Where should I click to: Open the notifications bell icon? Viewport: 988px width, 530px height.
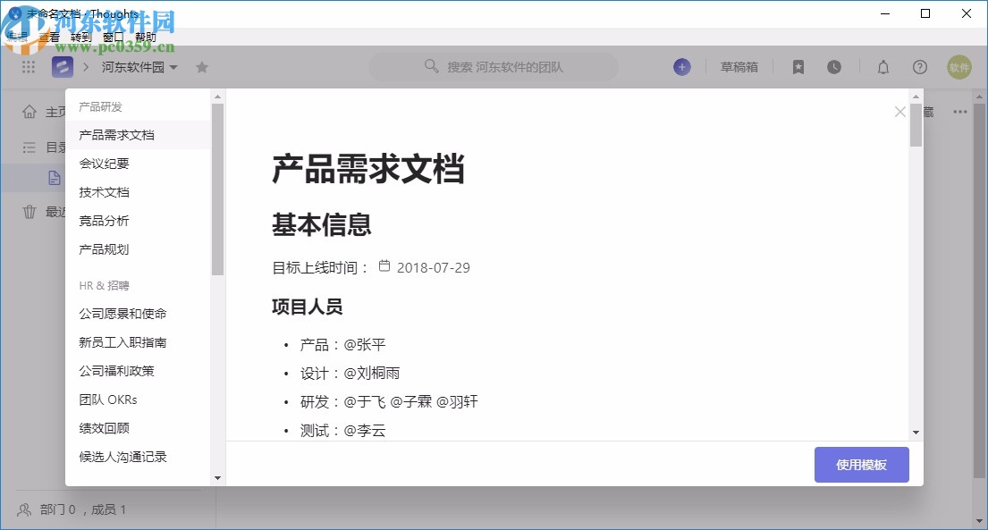pos(882,67)
